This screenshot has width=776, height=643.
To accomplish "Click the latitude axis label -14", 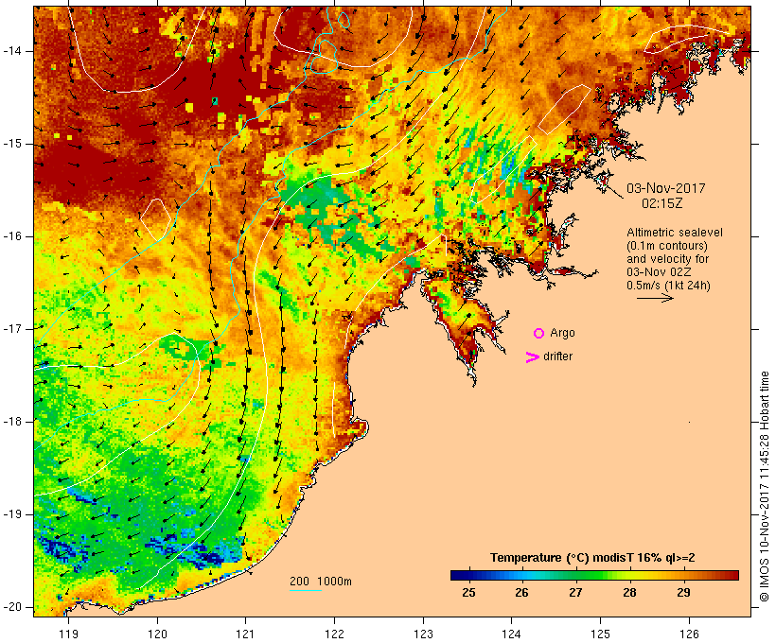I will [12, 51].
